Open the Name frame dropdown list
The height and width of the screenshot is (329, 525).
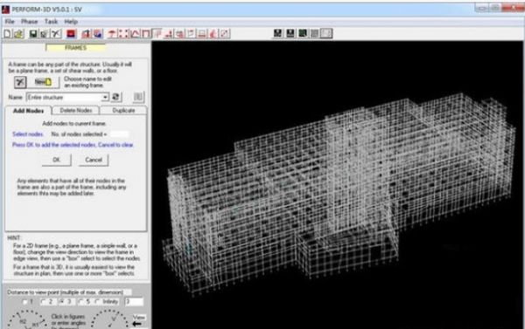point(106,97)
